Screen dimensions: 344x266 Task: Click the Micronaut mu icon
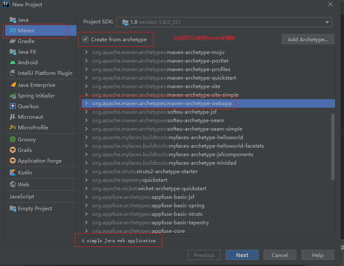[12, 117]
